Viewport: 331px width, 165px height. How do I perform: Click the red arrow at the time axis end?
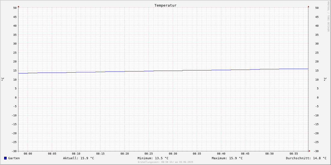click(x=309, y=151)
